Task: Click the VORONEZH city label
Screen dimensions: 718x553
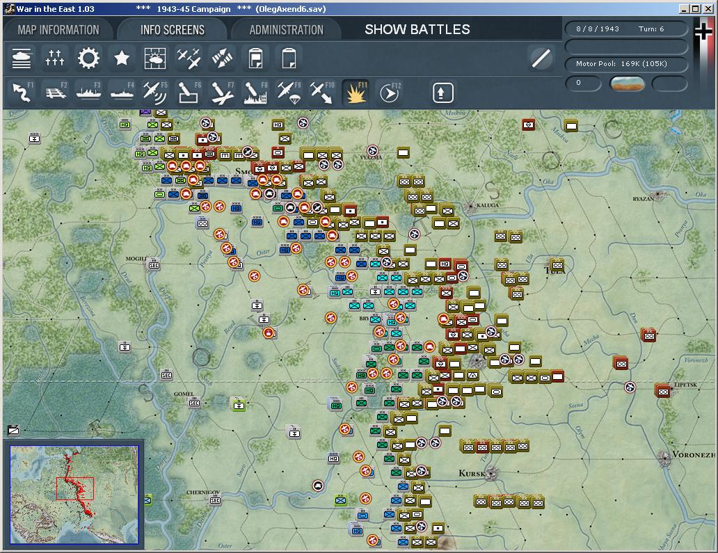Action: [693, 454]
